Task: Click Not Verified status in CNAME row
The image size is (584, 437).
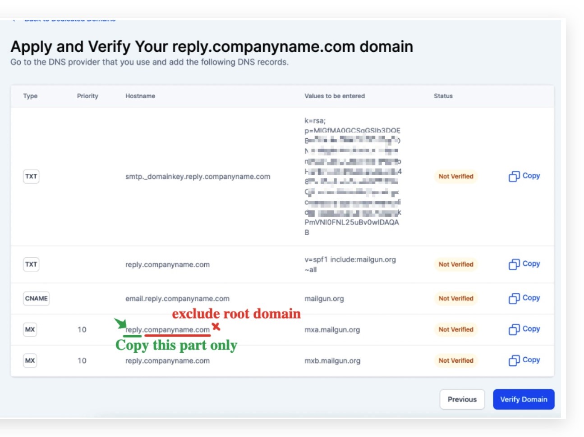Action: click(x=456, y=298)
